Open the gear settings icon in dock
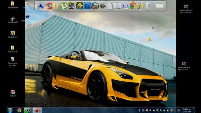 (117, 6)
